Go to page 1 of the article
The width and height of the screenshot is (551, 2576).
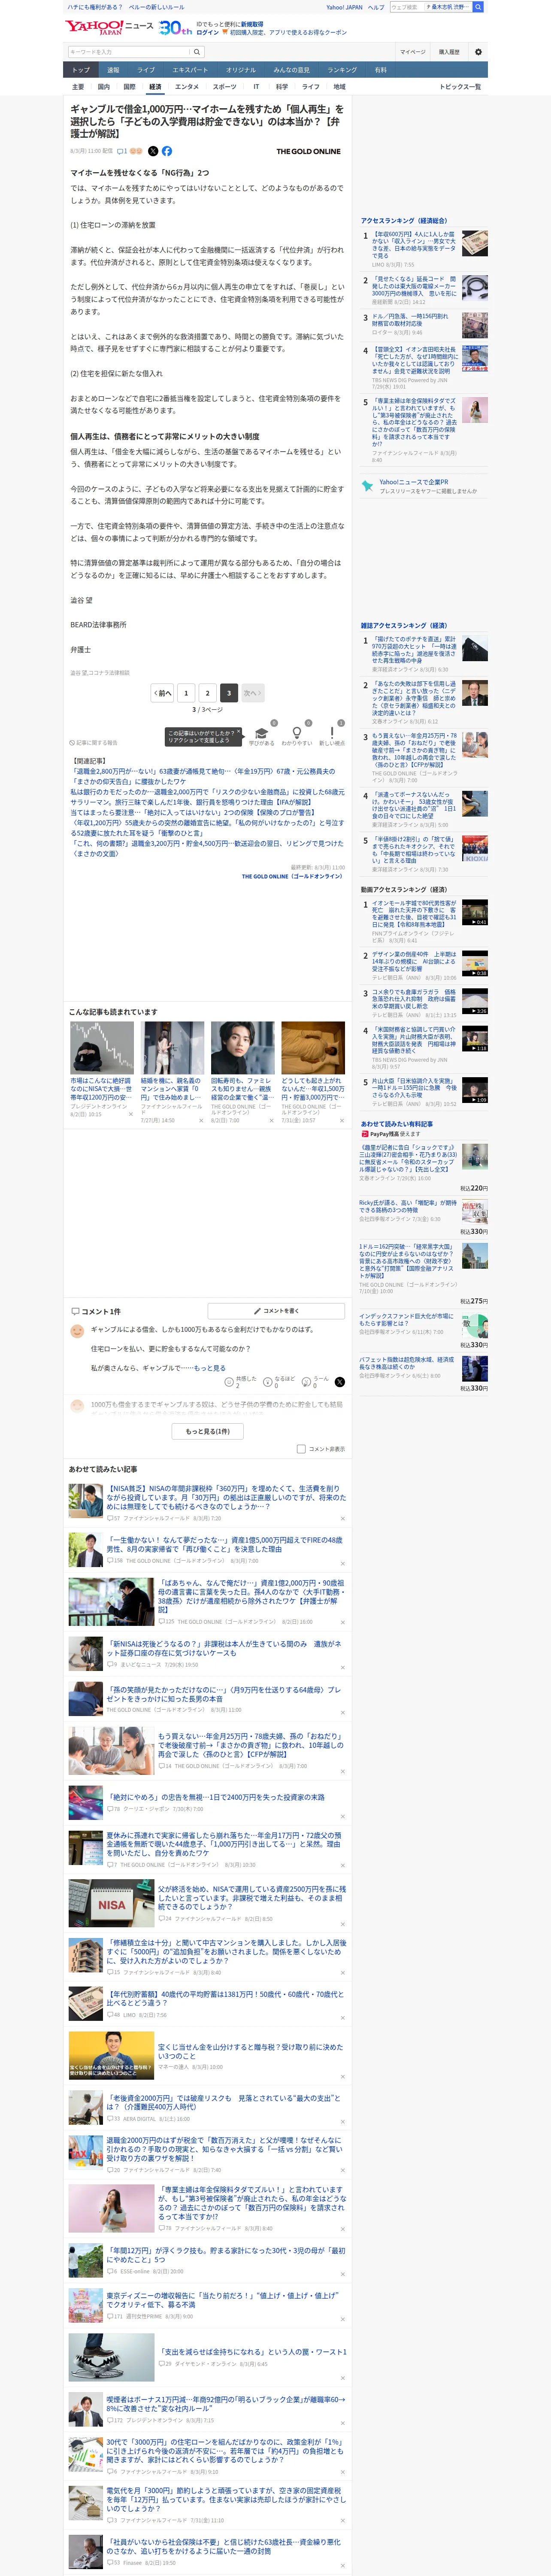[x=186, y=693]
